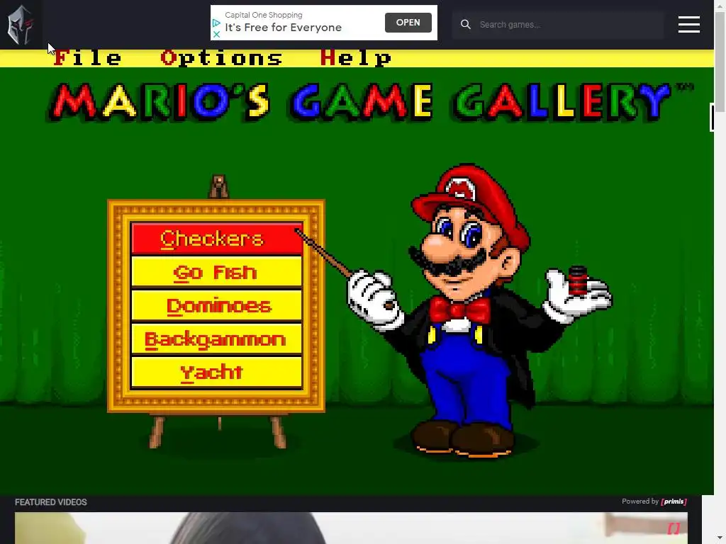
Task: Click the primis Powered by link
Action: pyautogui.click(x=654, y=501)
